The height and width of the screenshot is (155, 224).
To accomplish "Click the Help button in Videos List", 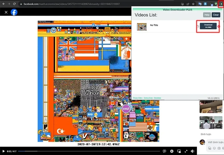I will (x=207, y=15).
